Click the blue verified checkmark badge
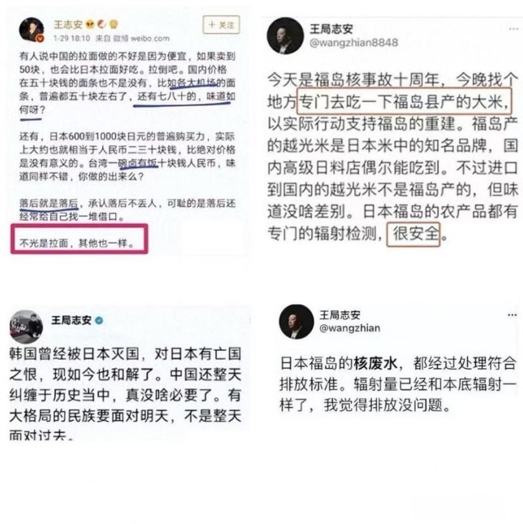 [x=99, y=320]
